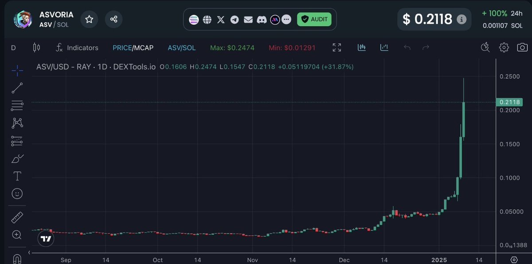532x264 pixels.
Task: Open the emoji/icons tool
Action: [17, 194]
